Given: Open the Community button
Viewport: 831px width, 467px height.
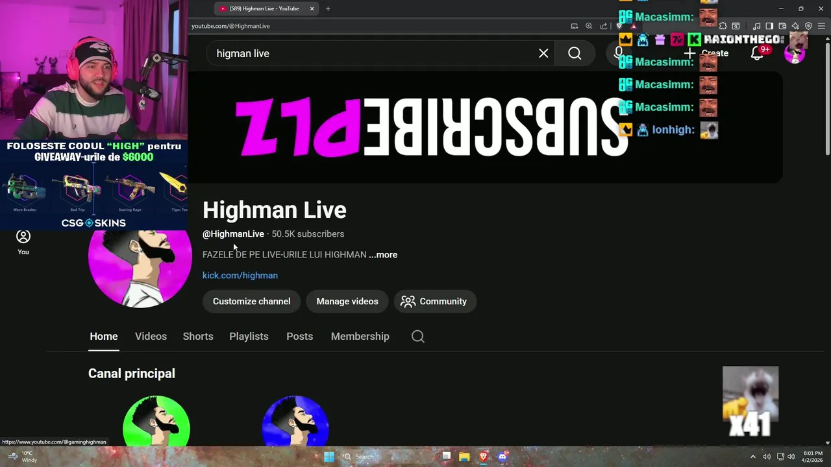Looking at the screenshot, I should point(434,301).
